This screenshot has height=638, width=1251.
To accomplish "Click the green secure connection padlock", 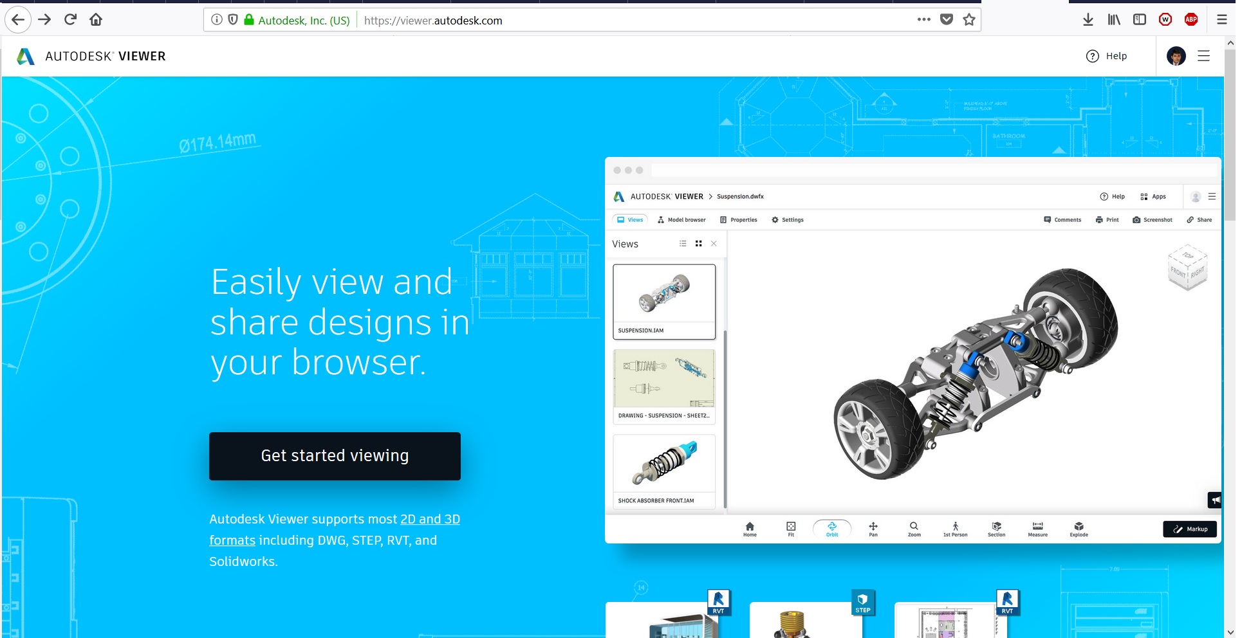I will (x=249, y=20).
